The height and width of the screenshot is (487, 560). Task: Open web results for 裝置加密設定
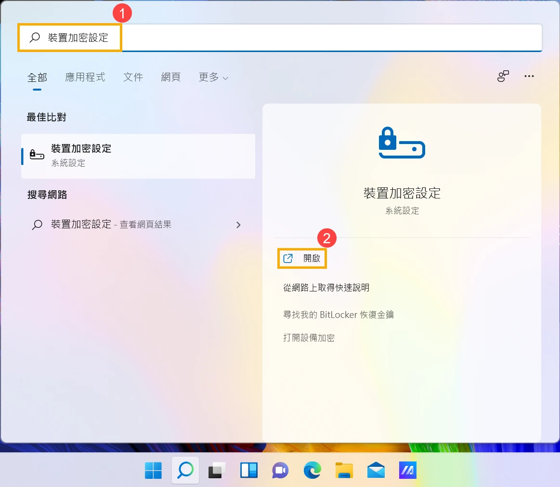pyautogui.click(x=138, y=224)
